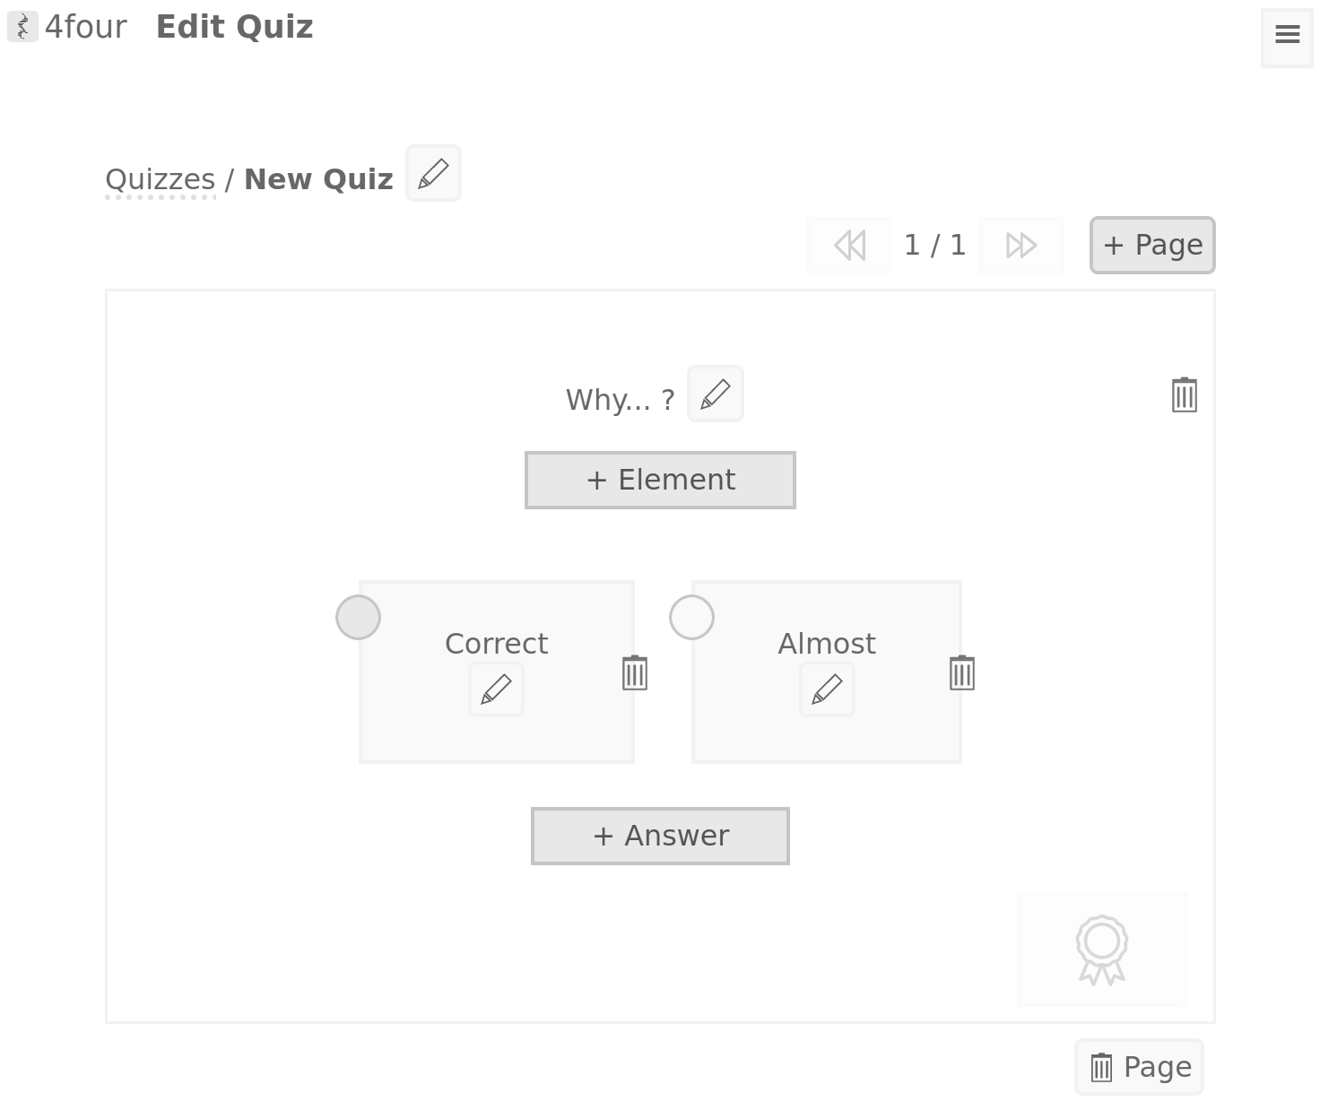Edit the New Quiz title pencil icon

[433, 173]
